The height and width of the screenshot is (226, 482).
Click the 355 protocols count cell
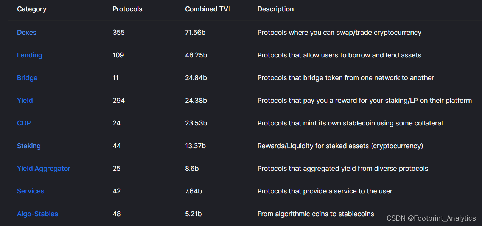118,33
